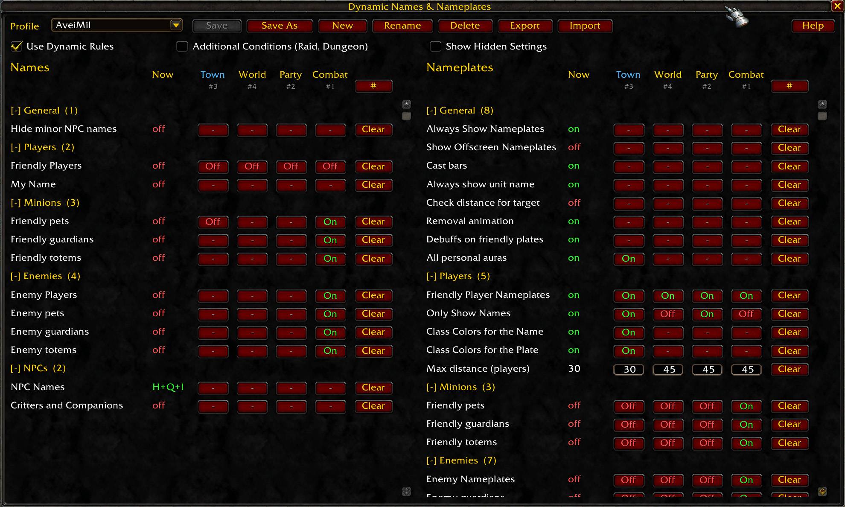This screenshot has height=507, width=845.
Task: Check Show Hidden Settings box
Action: coord(435,46)
